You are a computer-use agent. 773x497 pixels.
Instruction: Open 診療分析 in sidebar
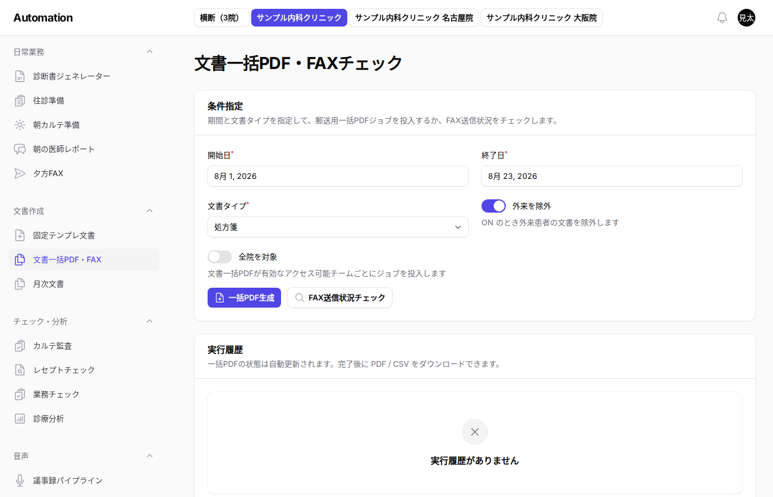click(x=84, y=419)
